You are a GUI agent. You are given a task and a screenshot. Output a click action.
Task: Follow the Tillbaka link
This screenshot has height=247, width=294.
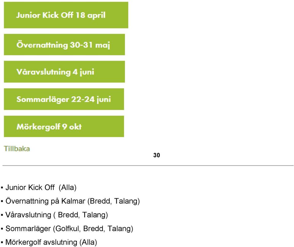[17, 149]
